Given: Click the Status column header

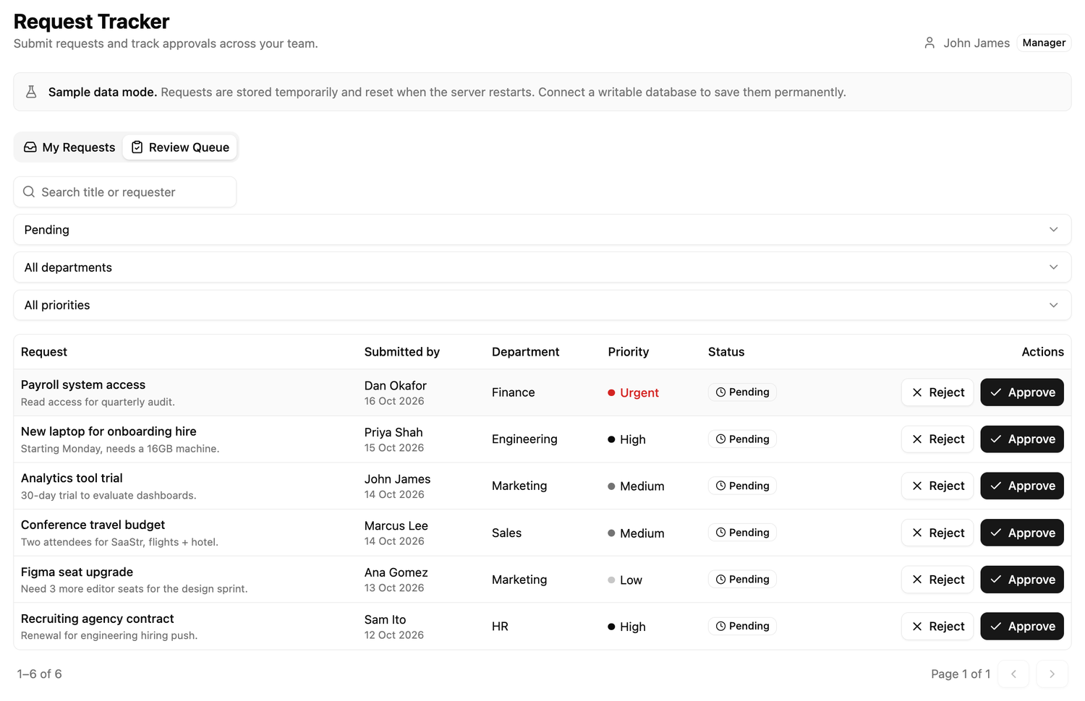Looking at the screenshot, I should 726,352.
